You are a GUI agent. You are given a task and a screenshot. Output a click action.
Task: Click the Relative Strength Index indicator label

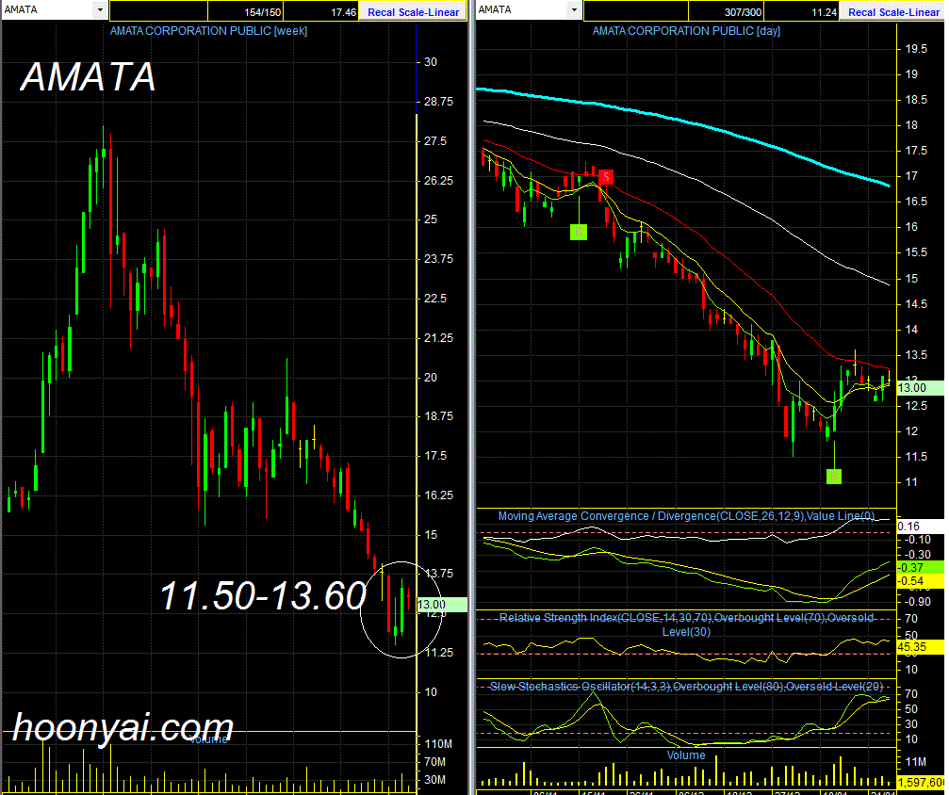(x=686, y=625)
